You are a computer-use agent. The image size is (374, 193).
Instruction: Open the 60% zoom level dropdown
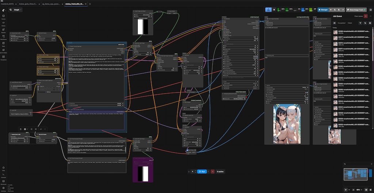coord(359,190)
